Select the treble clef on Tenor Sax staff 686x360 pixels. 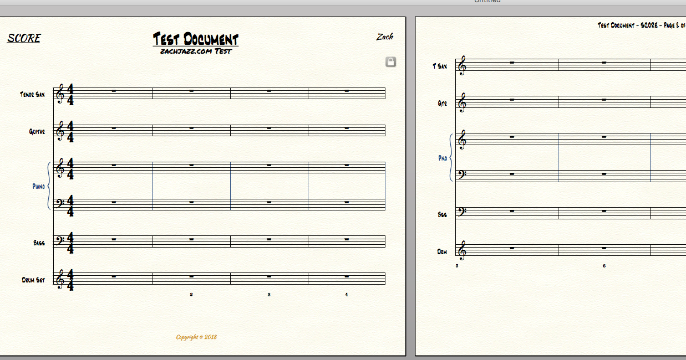(60, 94)
